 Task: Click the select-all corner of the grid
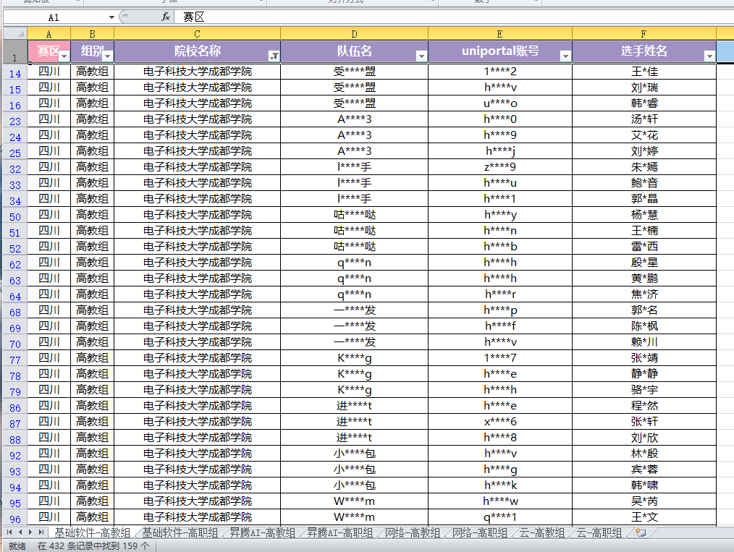14,33
